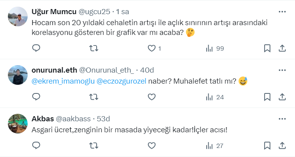
Task: Bookmark Akbas's tweet
Action: click(267, 146)
